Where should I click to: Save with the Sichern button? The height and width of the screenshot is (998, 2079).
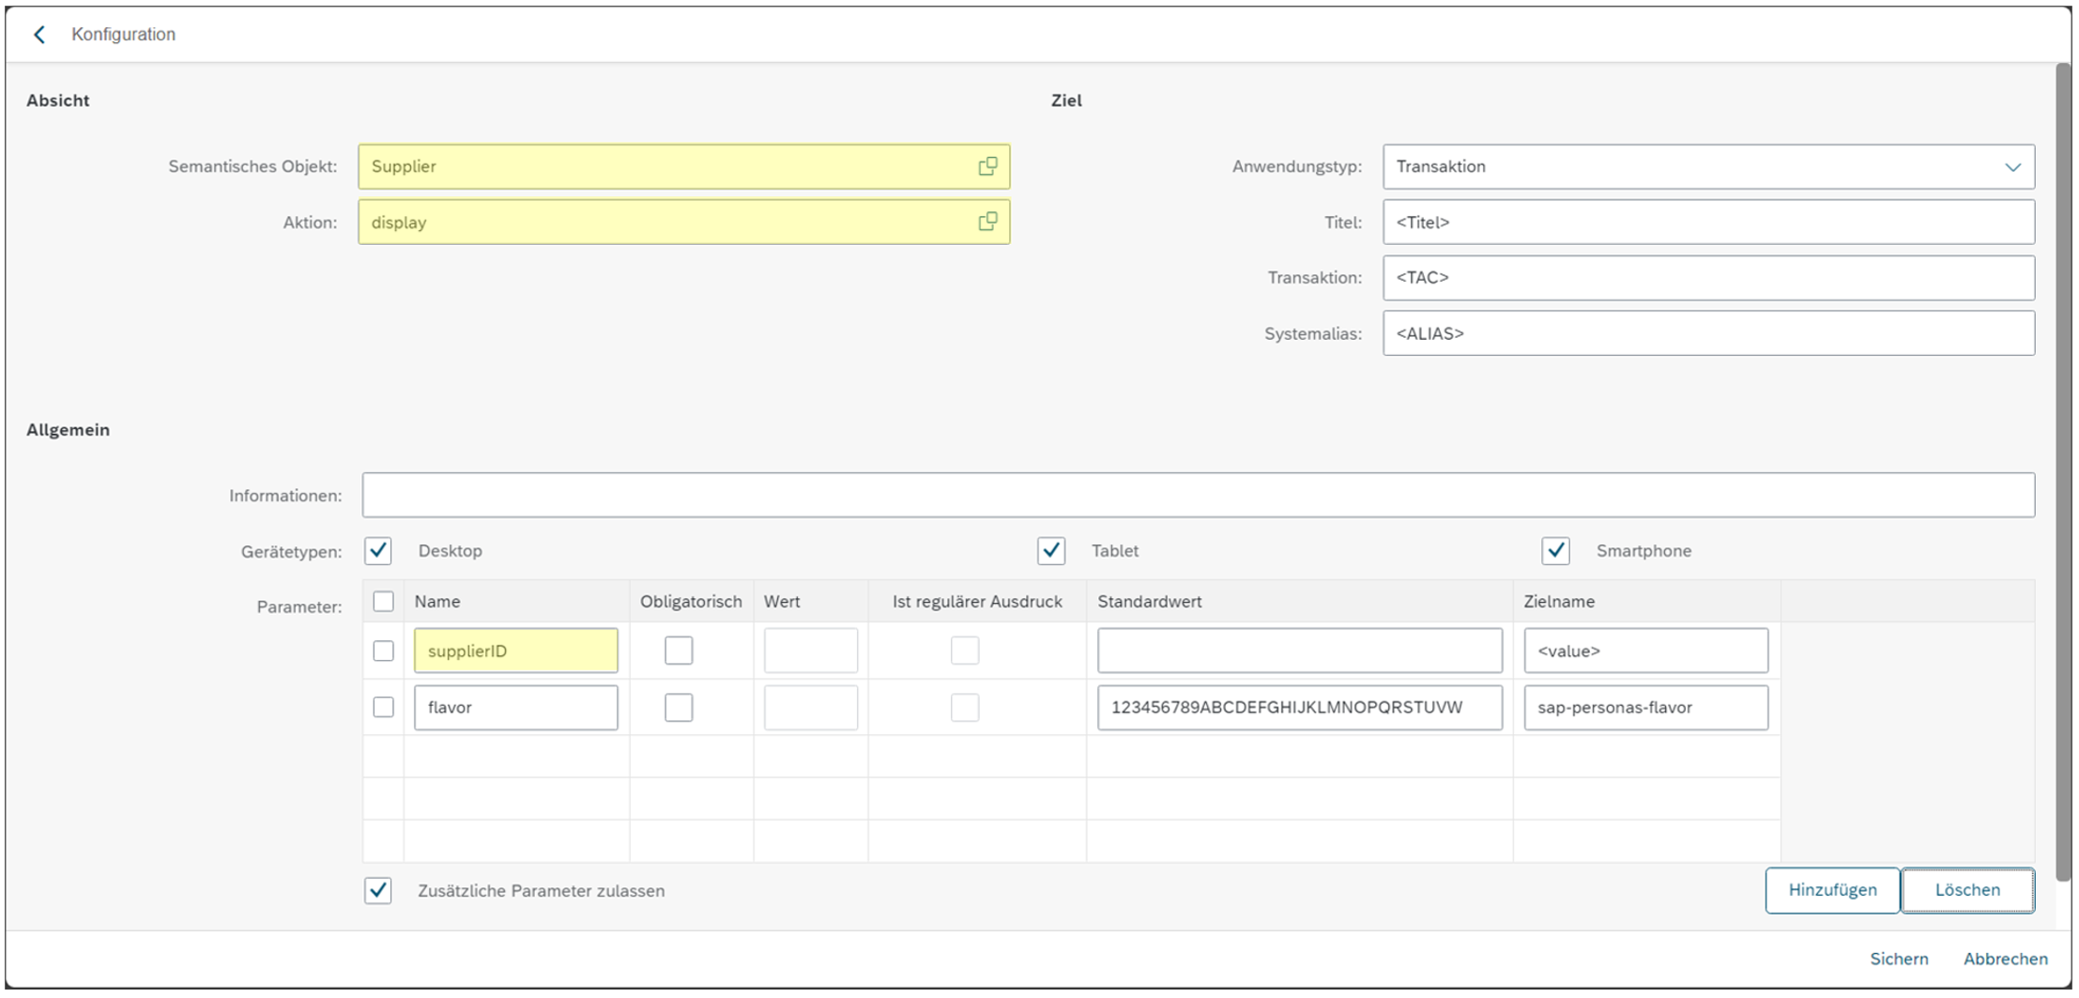[x=1899, y=959]
